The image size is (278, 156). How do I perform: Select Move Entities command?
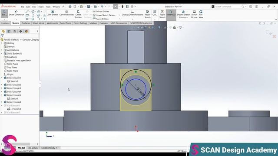[x=101, y=19]
